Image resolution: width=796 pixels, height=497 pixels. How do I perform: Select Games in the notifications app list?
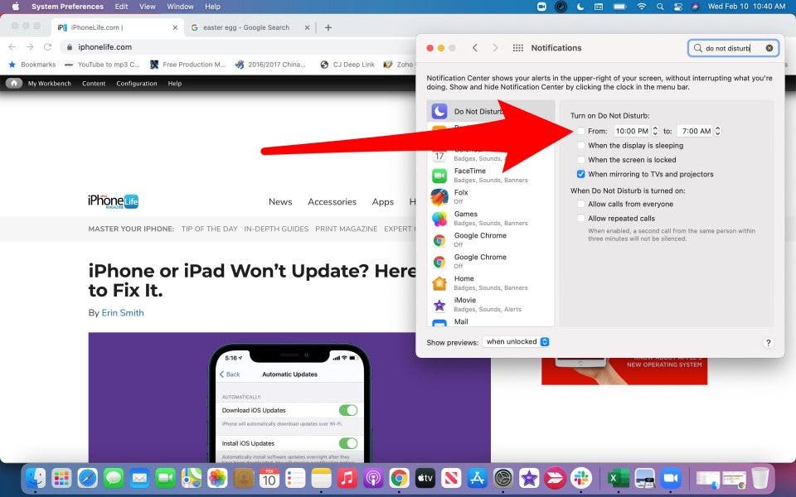coord(464,214)
